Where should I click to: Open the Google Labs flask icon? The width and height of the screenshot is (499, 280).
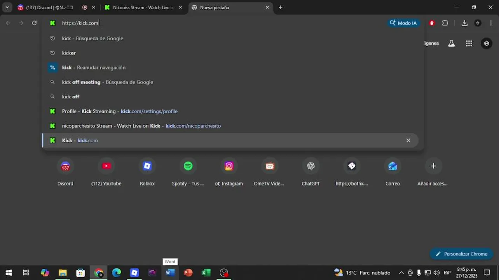click(452, 44)
